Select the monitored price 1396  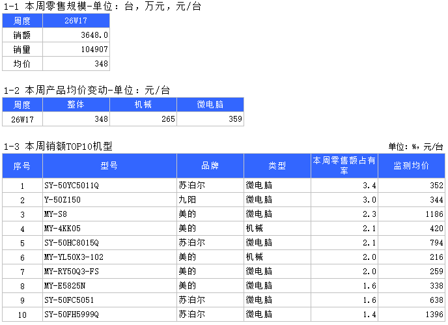tap(434, 315)
